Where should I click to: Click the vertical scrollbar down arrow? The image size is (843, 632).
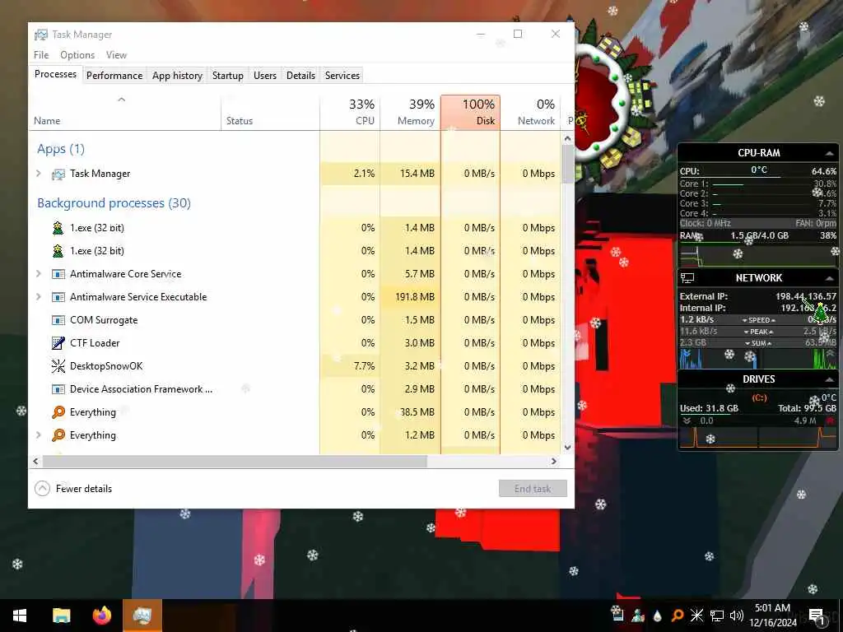click(568, 447)
